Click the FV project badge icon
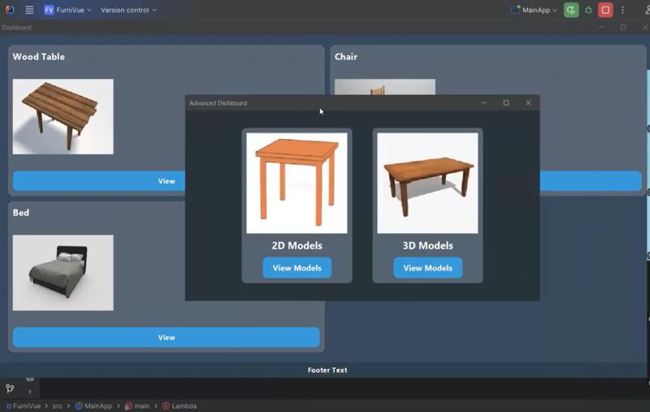This screenshot has width=650, height=412. pos(49,11)
